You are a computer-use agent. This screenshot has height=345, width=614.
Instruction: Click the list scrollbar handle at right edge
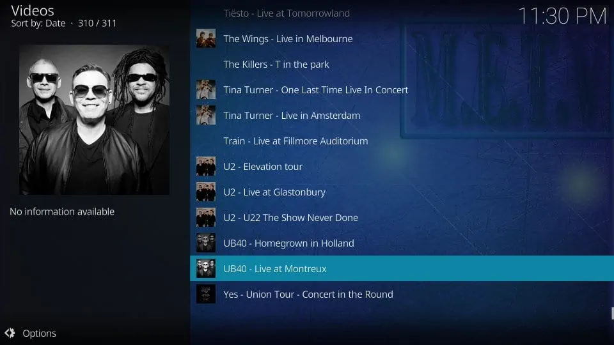coord(613,313)
